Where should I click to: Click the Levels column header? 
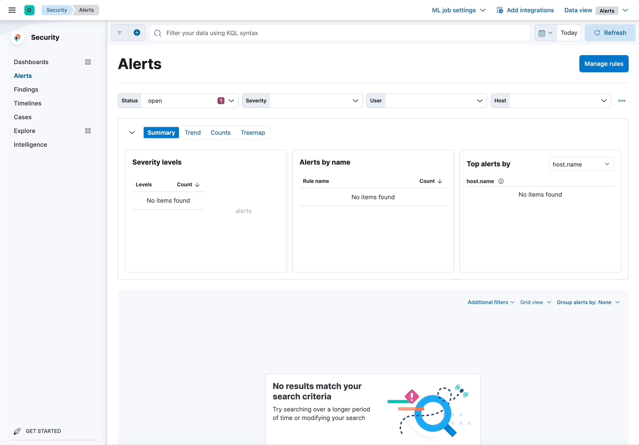tap(144, 185)
